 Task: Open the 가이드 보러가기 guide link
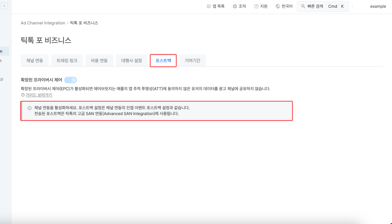click(39, 95)
